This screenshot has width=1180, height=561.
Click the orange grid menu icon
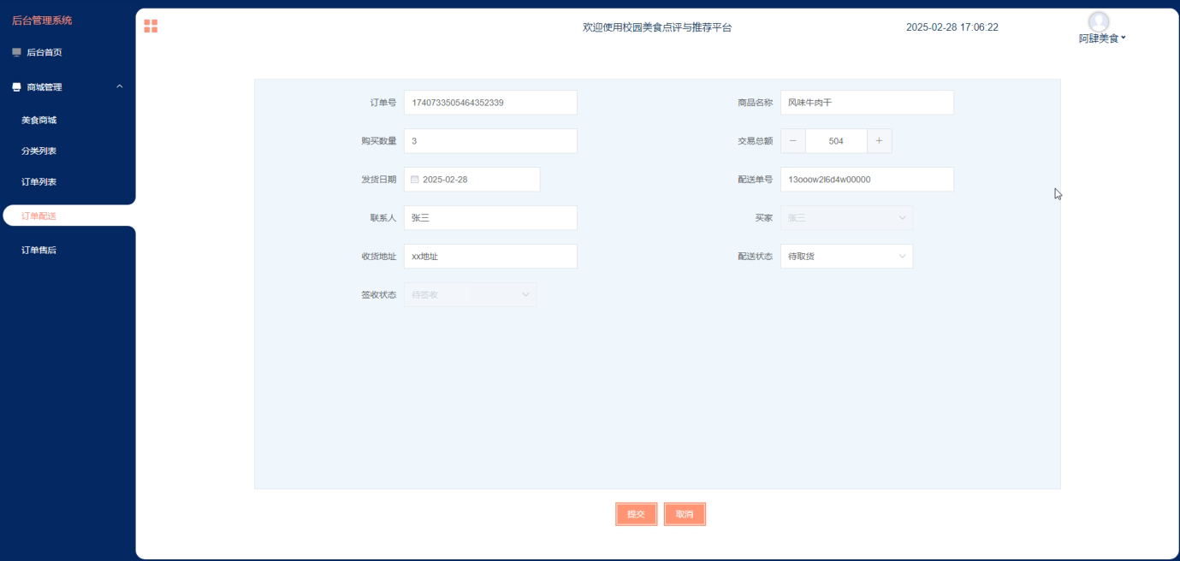(151, 27)
